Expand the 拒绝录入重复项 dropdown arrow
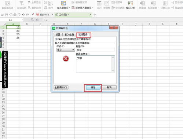This screenshot has width=183, height=139. tap(93, 8)
